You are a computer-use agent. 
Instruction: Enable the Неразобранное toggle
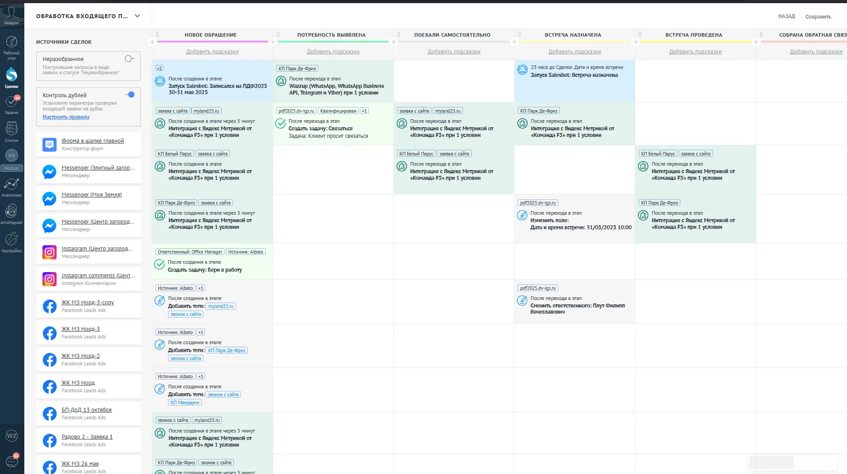coord(129,59)
